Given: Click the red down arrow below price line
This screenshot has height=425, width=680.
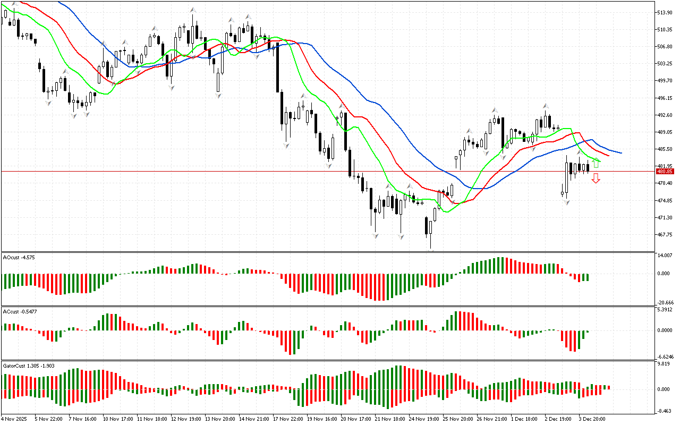Looking at the screenshot, I should [596, 178].
